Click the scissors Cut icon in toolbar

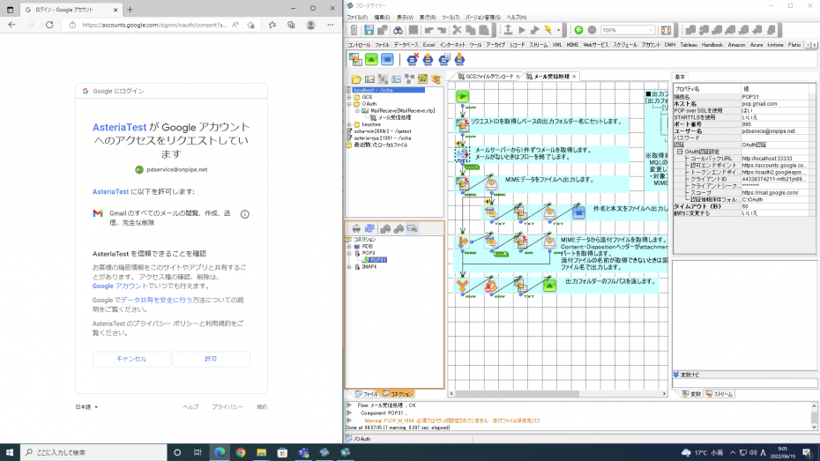(457, 30)
